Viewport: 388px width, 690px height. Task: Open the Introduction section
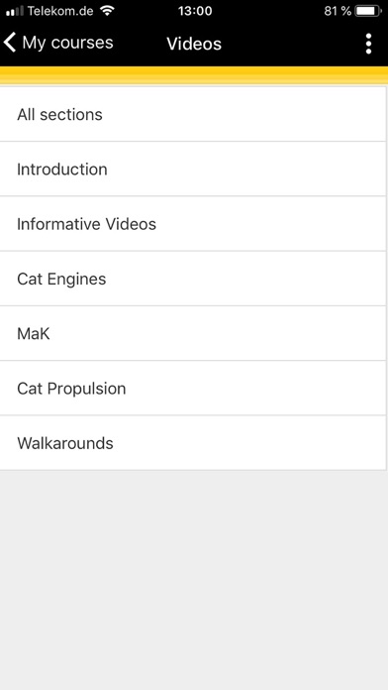193,169
